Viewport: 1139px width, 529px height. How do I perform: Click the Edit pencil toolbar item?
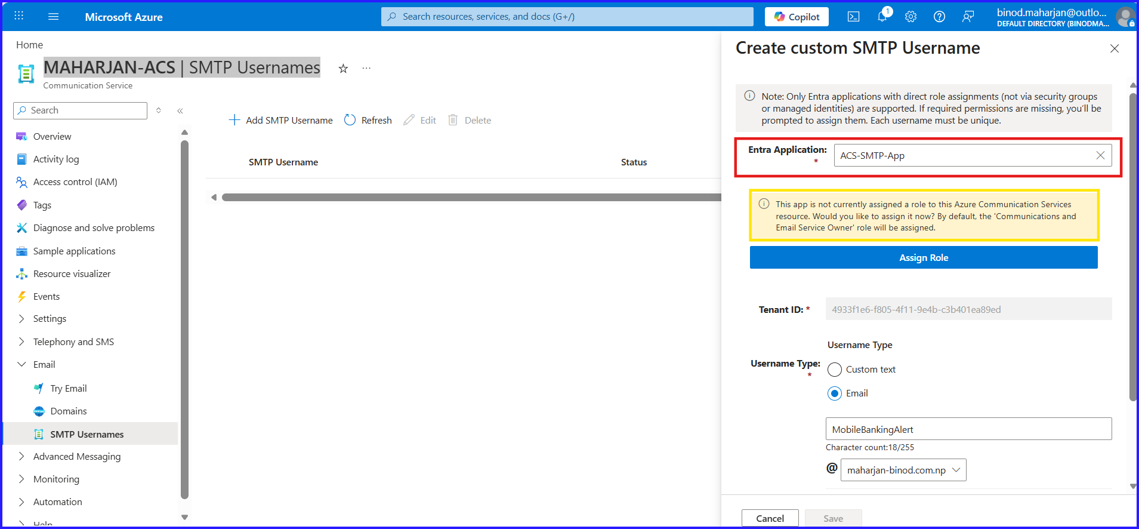tap(420, 120)
